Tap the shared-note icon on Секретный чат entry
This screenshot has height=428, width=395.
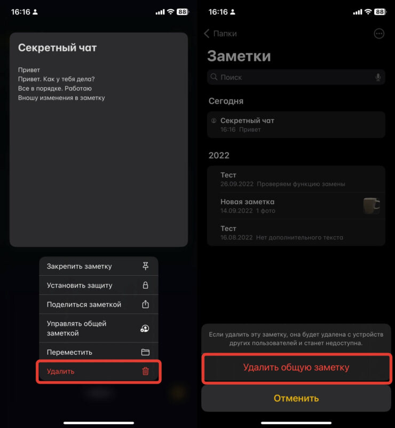pyautogui.click(x=212, y=120)
